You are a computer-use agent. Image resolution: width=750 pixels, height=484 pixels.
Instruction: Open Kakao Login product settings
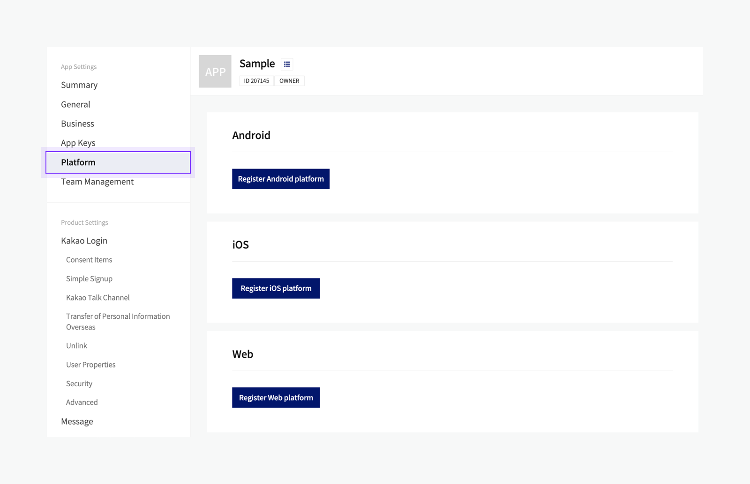(84, 241)
